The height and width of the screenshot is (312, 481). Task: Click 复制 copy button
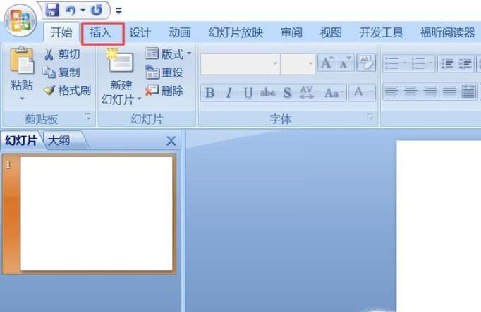pos(61,73)
